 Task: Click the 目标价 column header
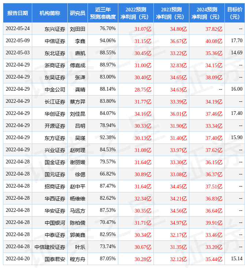235,13
